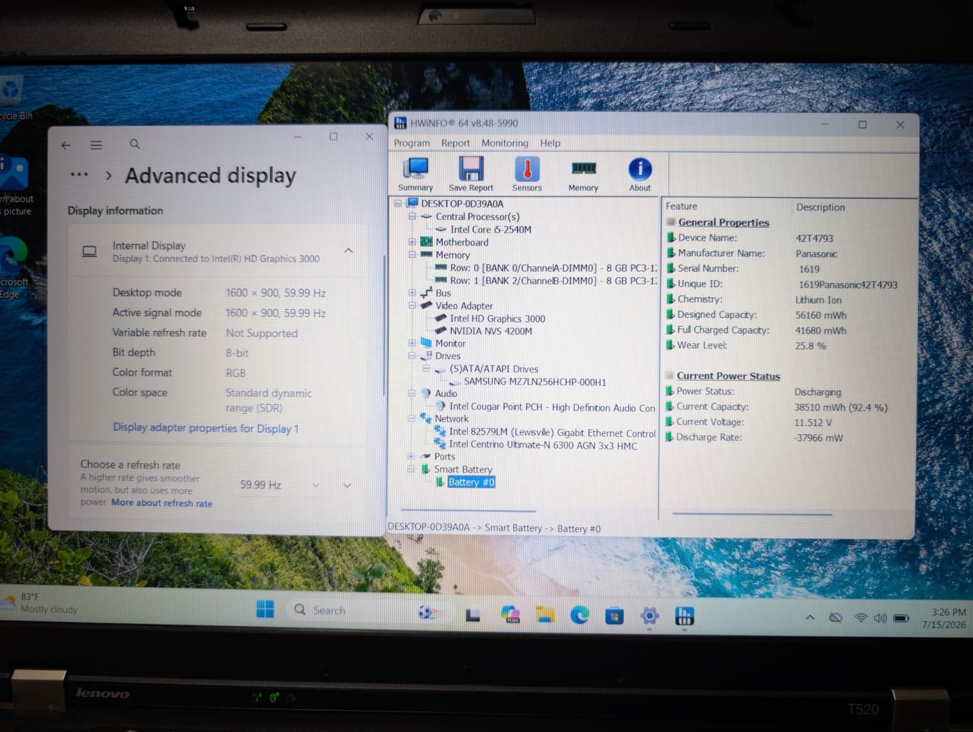This screenshot has height=732, width=973.
Task: Open volume speaker tray icon
Action: [x=880, y=618]
